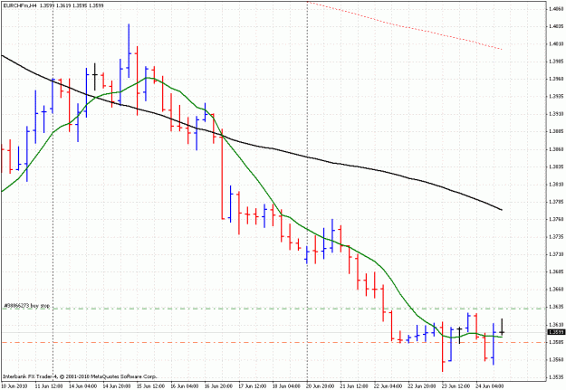Click the 1.3710 price axis label
566x390 pixels.
(x=556, y=254)
